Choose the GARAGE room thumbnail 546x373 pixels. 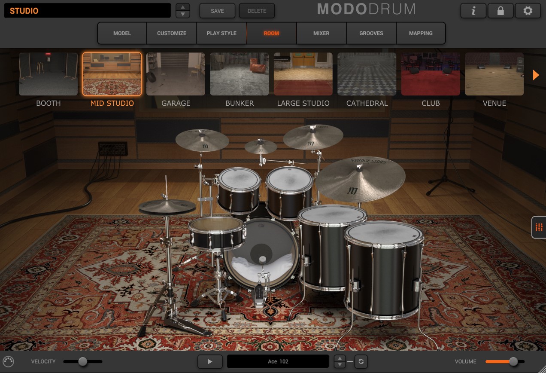[x=176, y=74]
